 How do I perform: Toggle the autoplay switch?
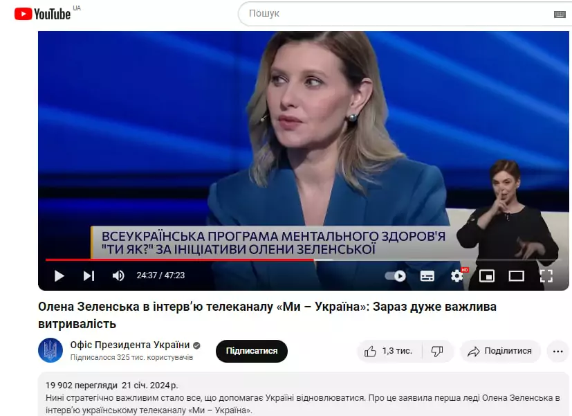pyautogui.click(x=396, y=275)
